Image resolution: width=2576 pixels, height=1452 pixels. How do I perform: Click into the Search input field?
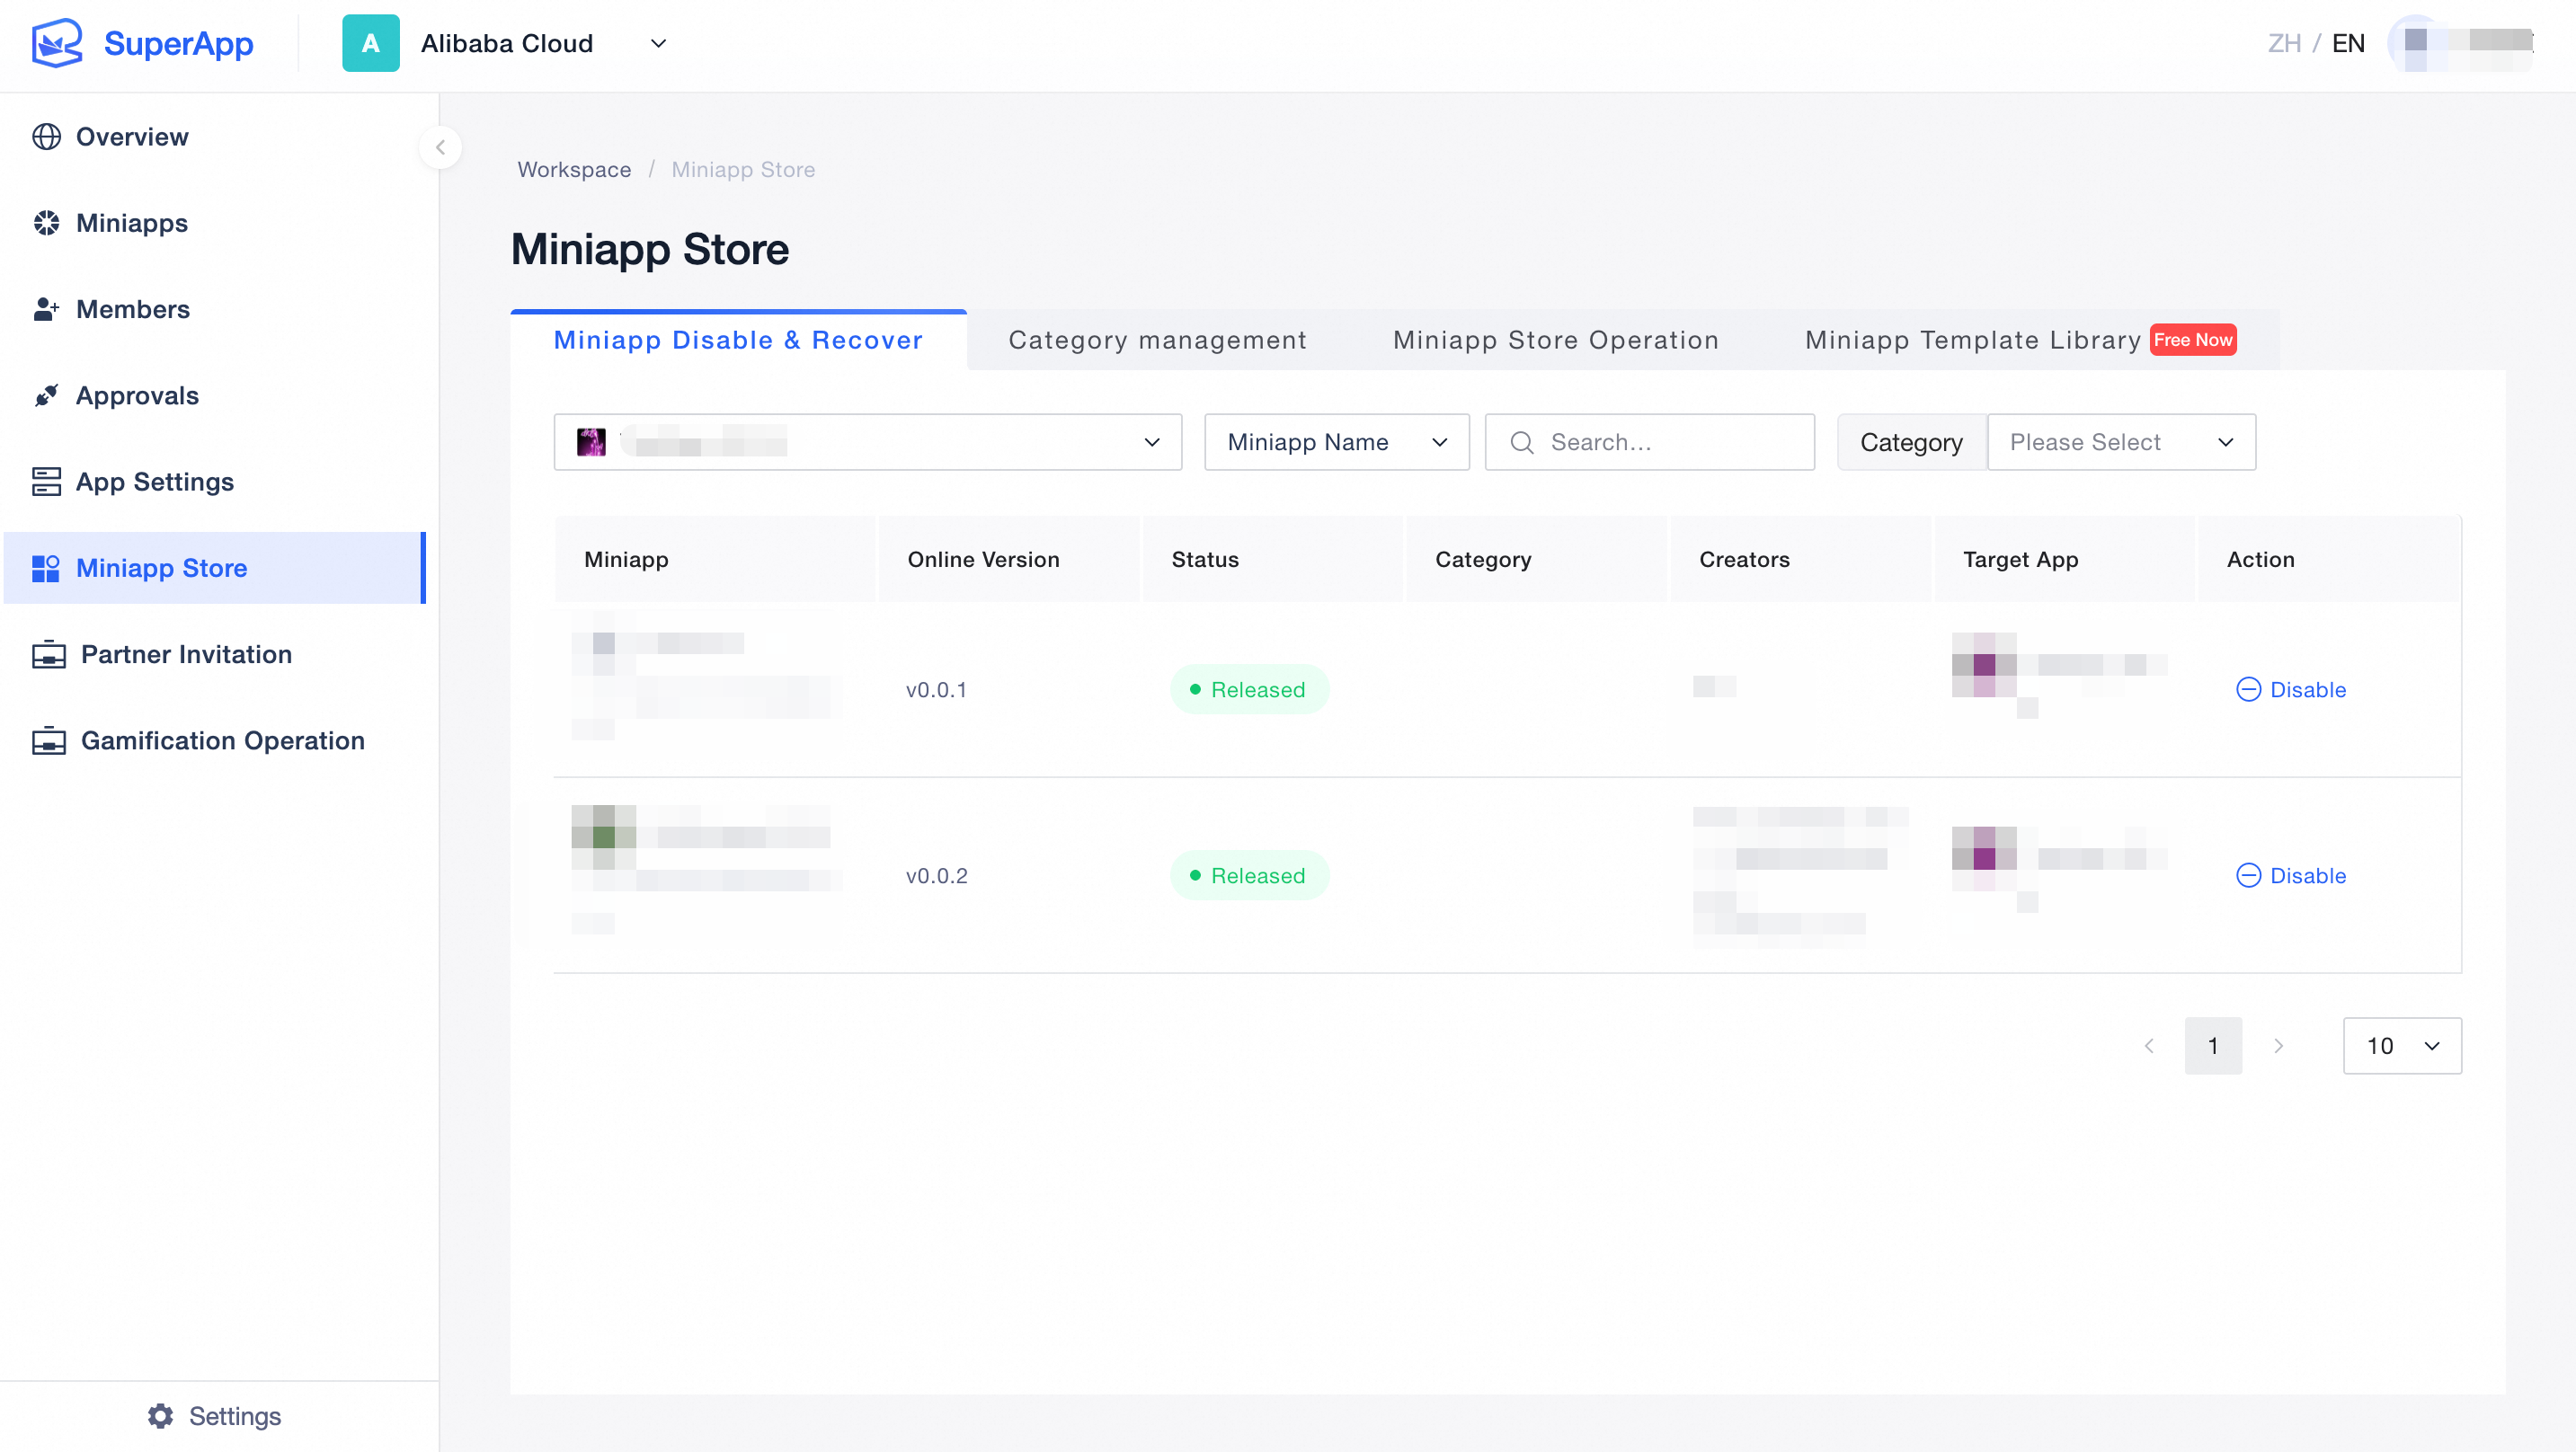coord(1649,442)
